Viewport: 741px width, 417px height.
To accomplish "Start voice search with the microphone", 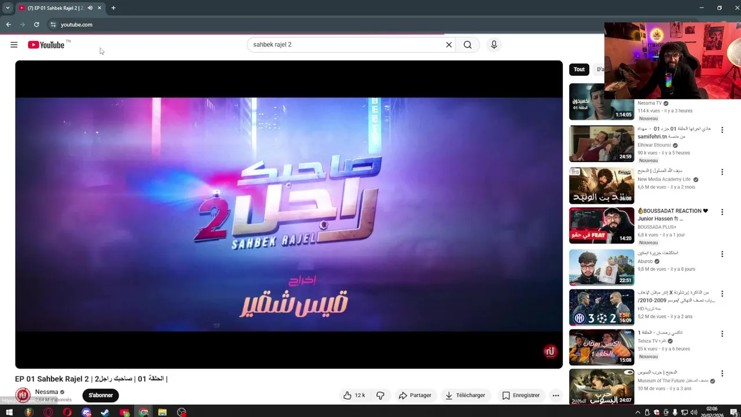I will pos(494,45).
